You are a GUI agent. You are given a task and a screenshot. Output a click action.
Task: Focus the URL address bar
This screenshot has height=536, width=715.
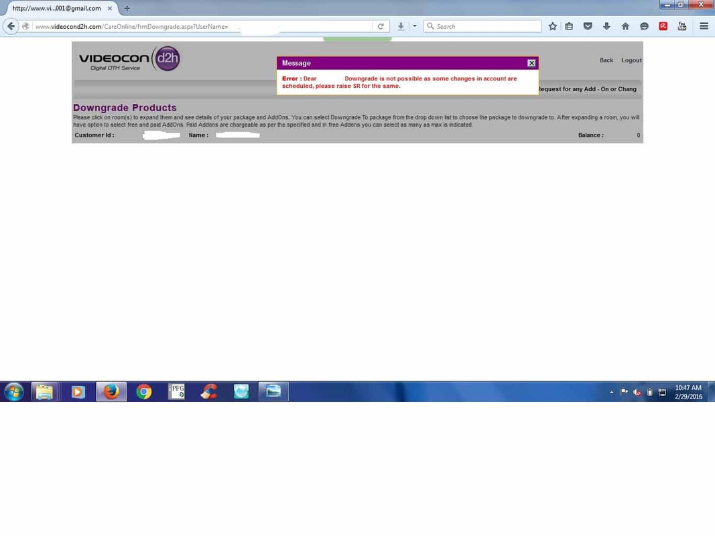pos(203,26)
